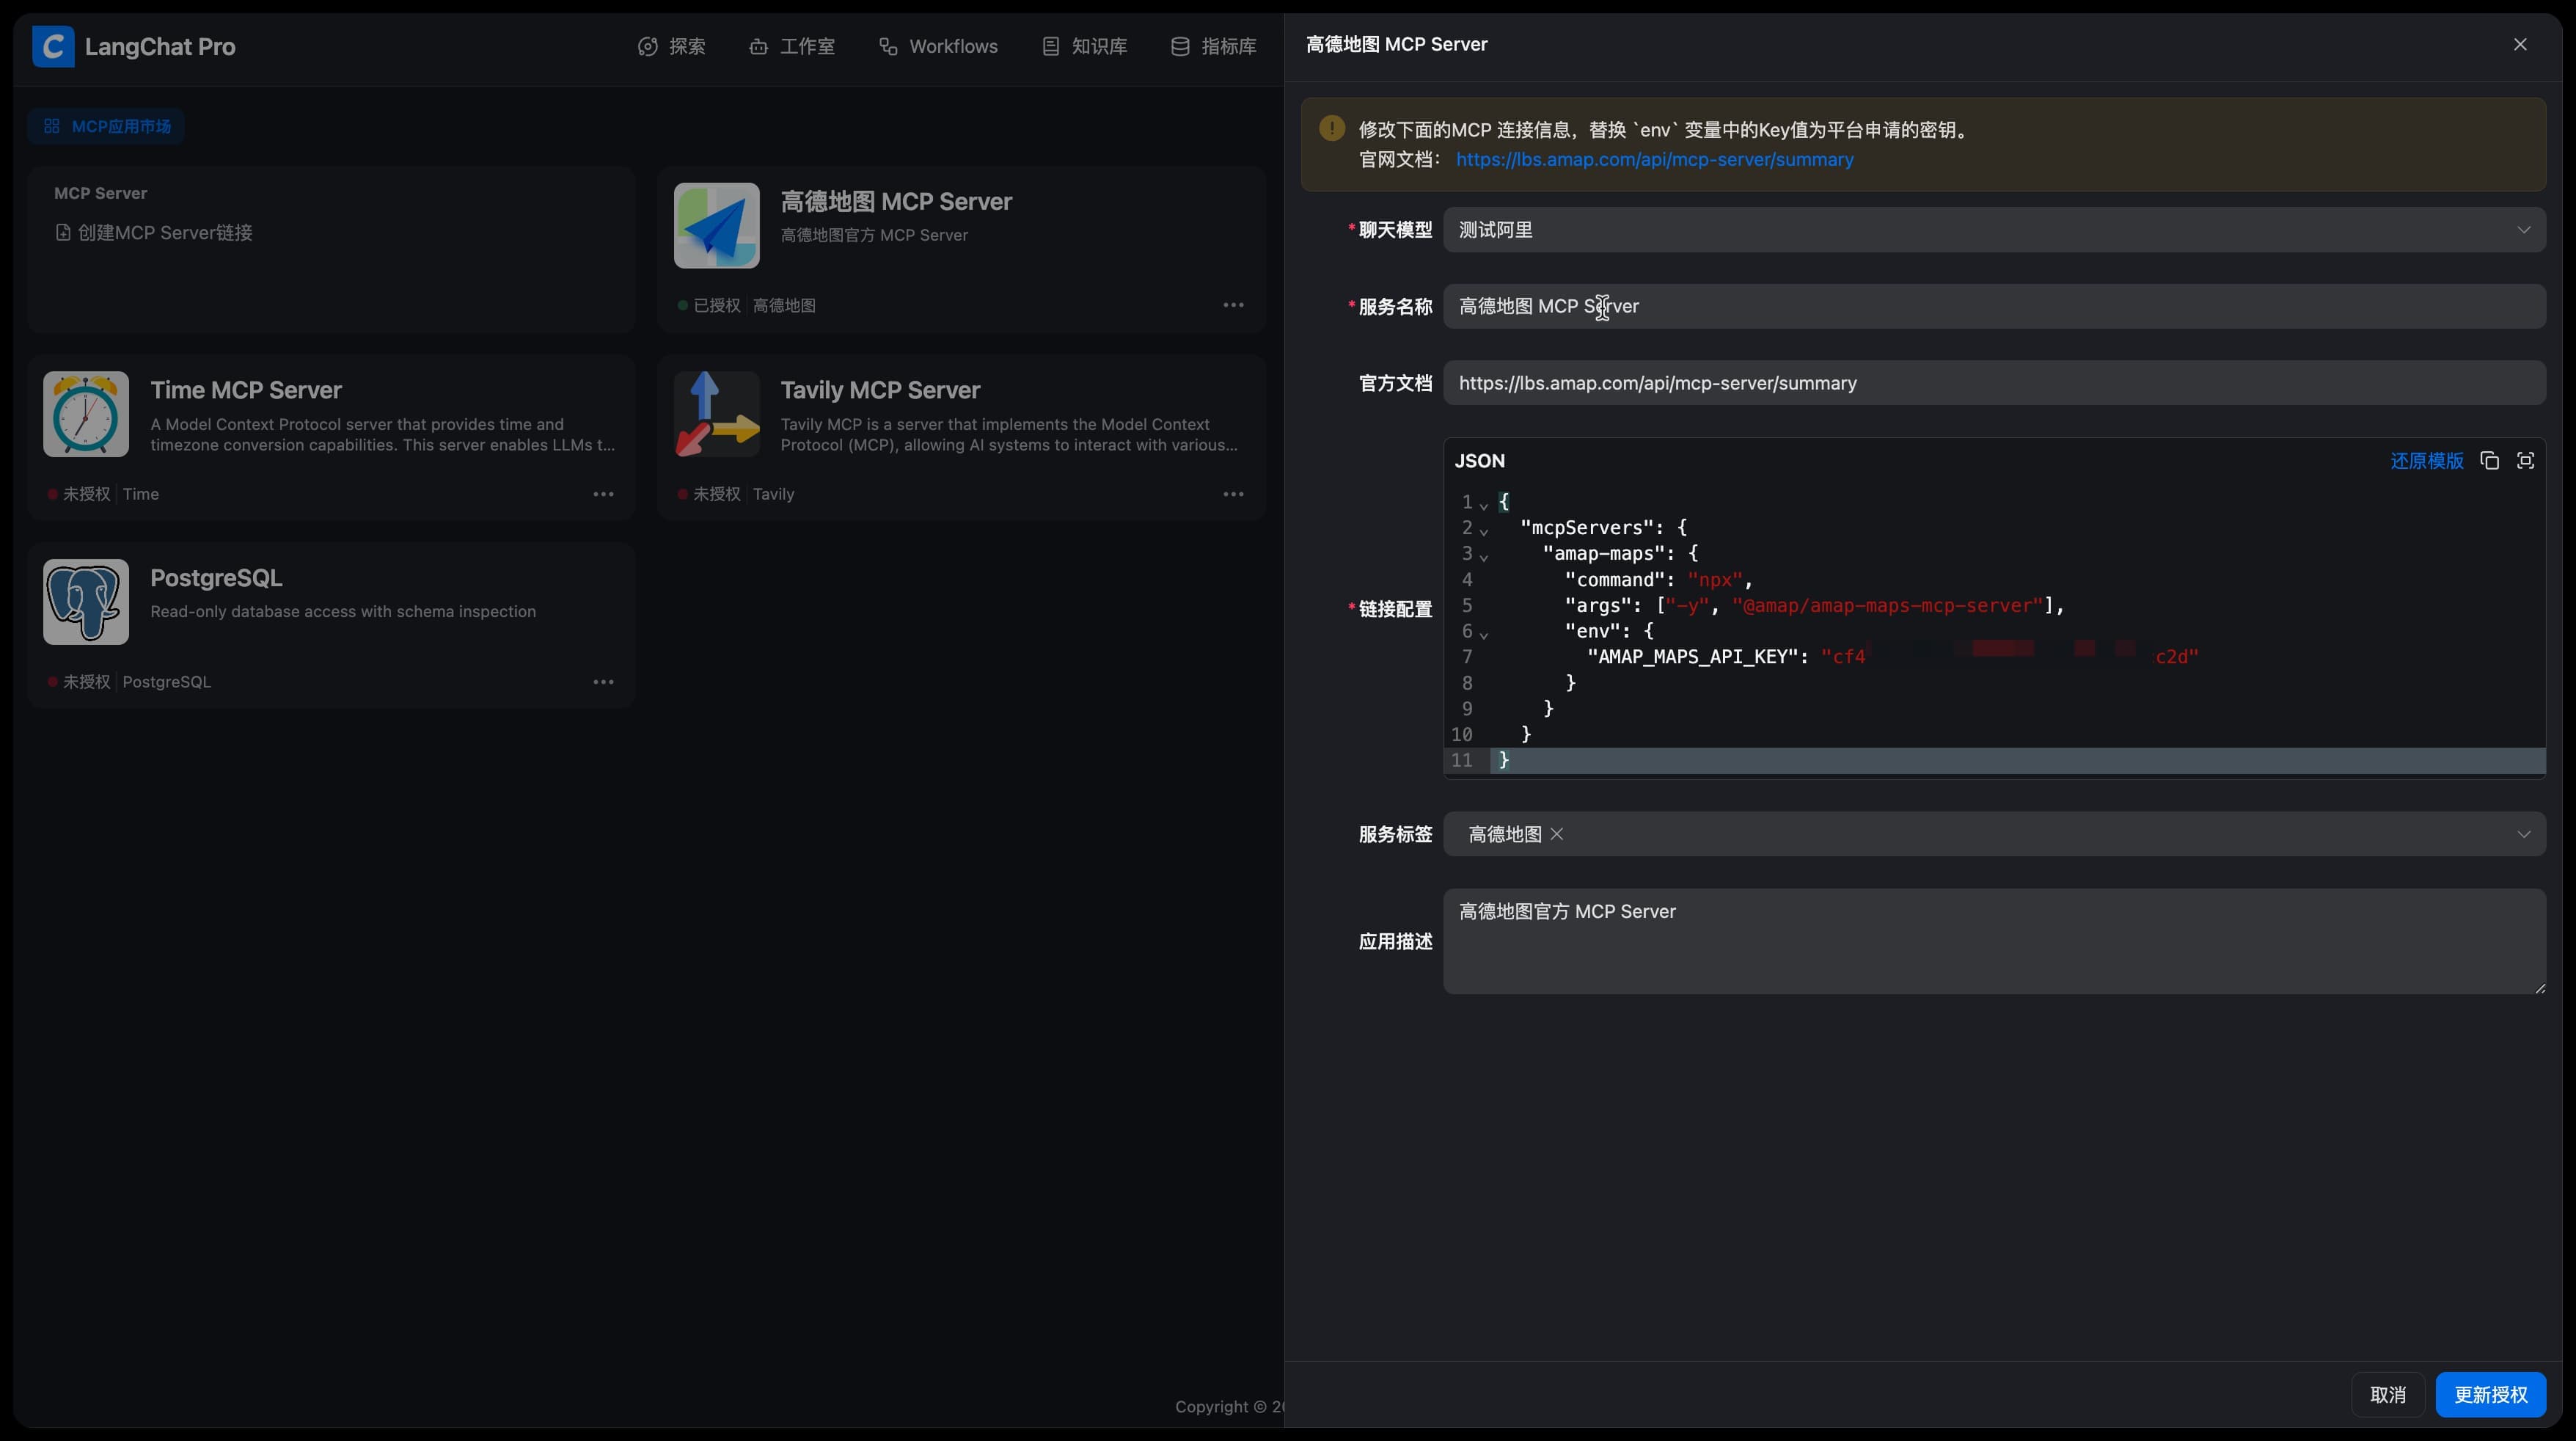Viewport: 2576px width, 1441px height.
Task: Focus the 官方文档 URL input field
Action: click(1994, 383)
